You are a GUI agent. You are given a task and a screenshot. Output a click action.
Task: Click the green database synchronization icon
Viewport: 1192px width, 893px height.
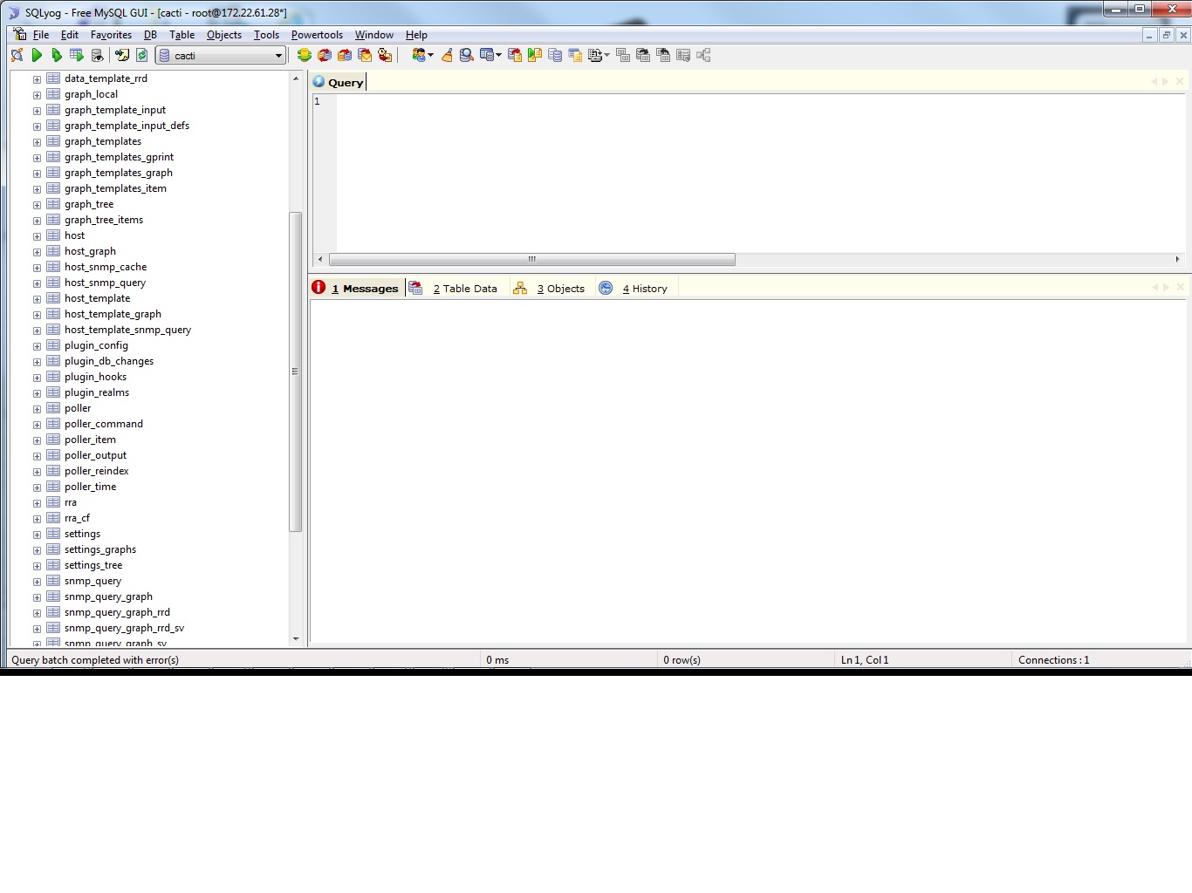305,55
